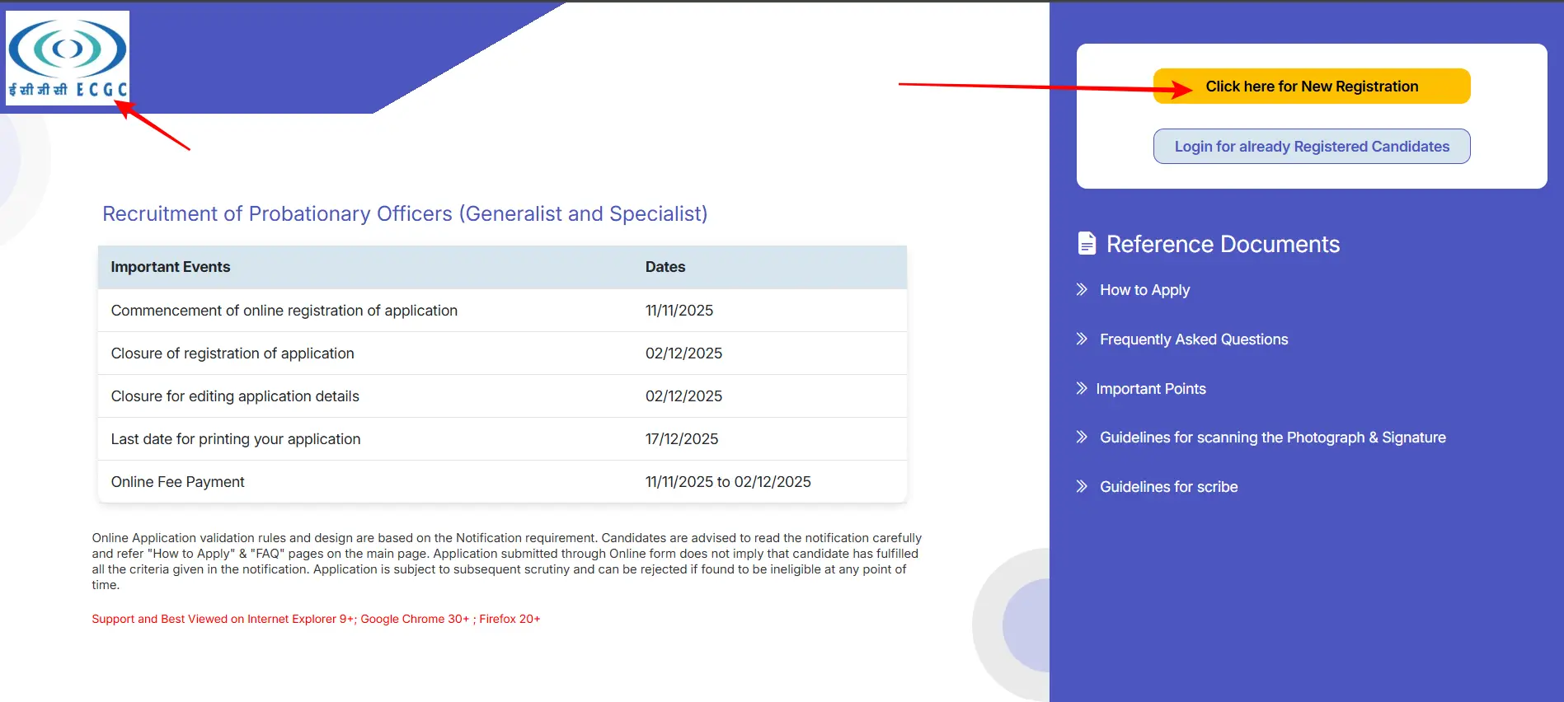Viewport: 1564px width, 702px height.
Task: Log in as an already registered candidate
Action: tap(1311, 147)
